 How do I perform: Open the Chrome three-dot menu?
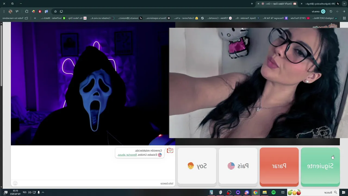coord(4,11)
